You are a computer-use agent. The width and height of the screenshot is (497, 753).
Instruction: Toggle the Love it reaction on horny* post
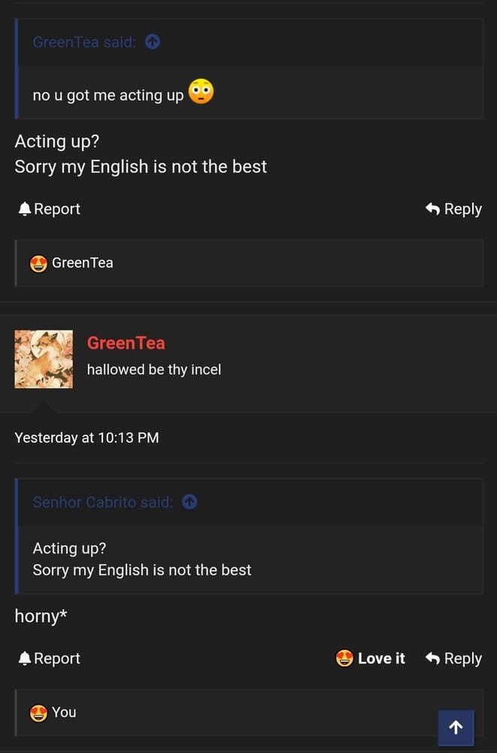tap(371, 657)
